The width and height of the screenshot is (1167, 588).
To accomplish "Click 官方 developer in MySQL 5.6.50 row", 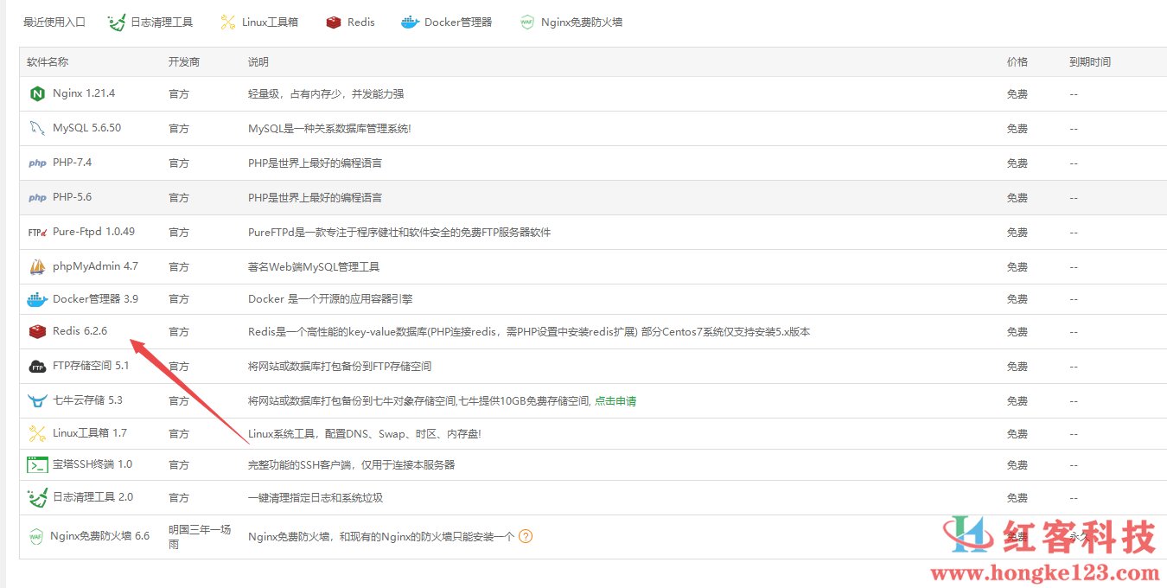I will click(179, 128).
